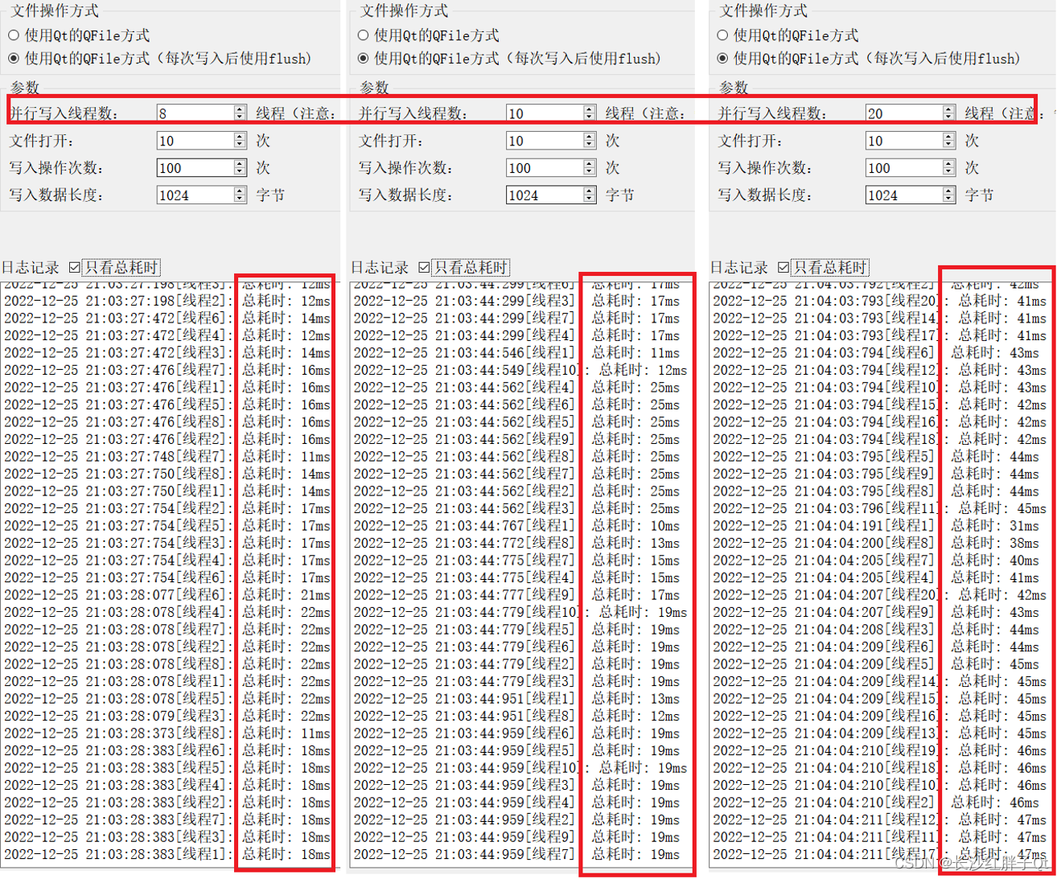Click 文件打开 field in 8-thread panel

coord(195,141)
